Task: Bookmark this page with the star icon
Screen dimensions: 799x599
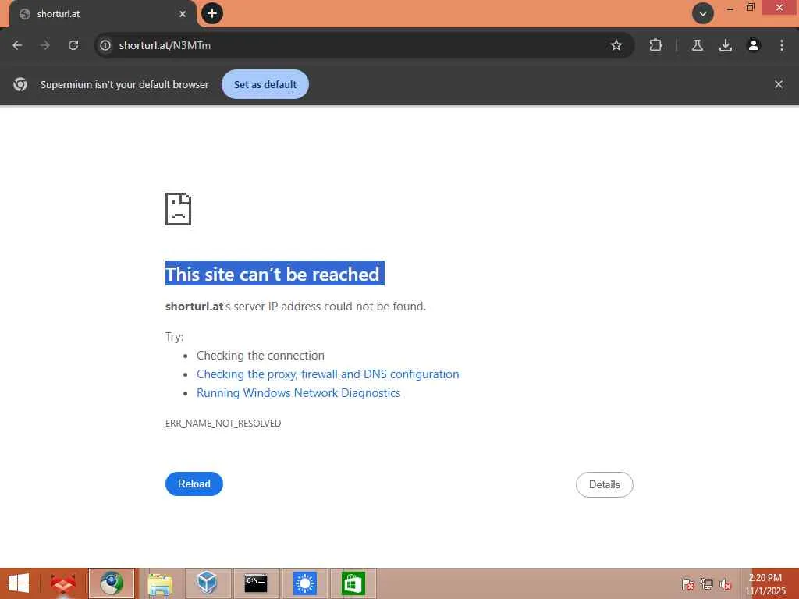Action: coord(616,45)
